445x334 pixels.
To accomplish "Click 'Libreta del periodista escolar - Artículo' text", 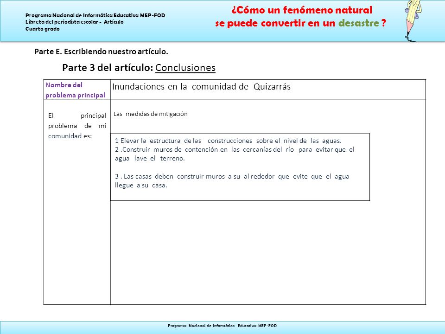I will pos(74,22).
